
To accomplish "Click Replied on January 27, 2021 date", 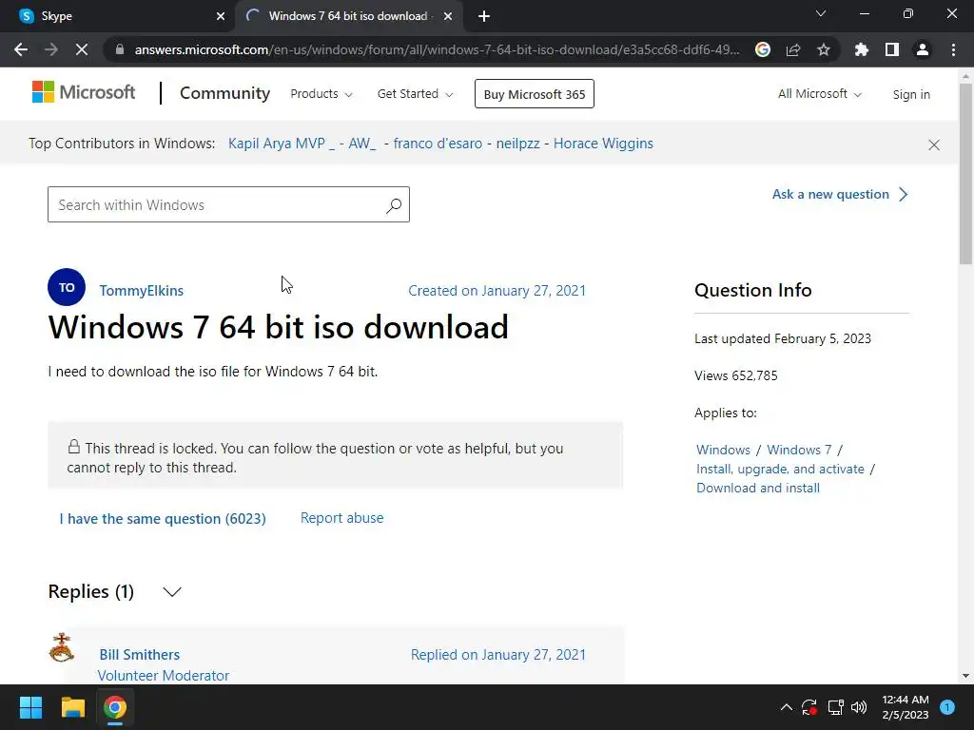I will coord(498,654).
